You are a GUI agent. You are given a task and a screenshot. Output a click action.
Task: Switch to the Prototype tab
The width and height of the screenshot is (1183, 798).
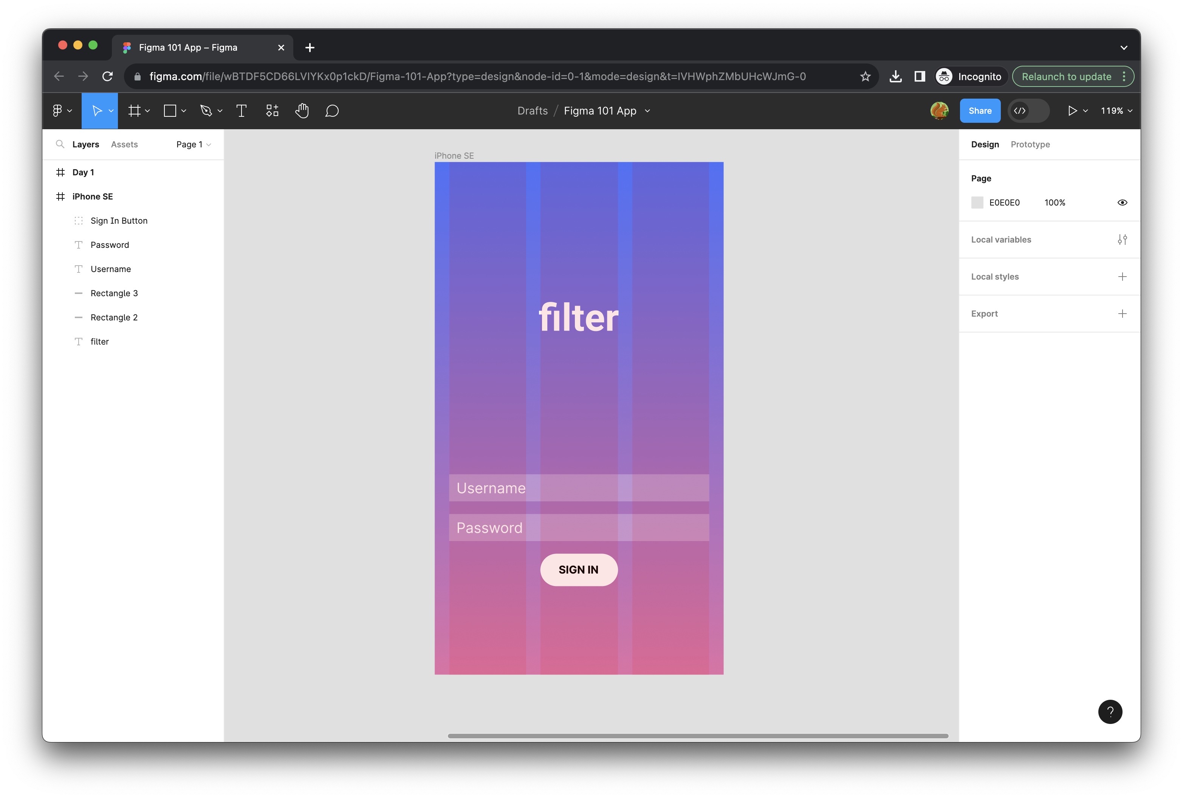pos(1031,144)
